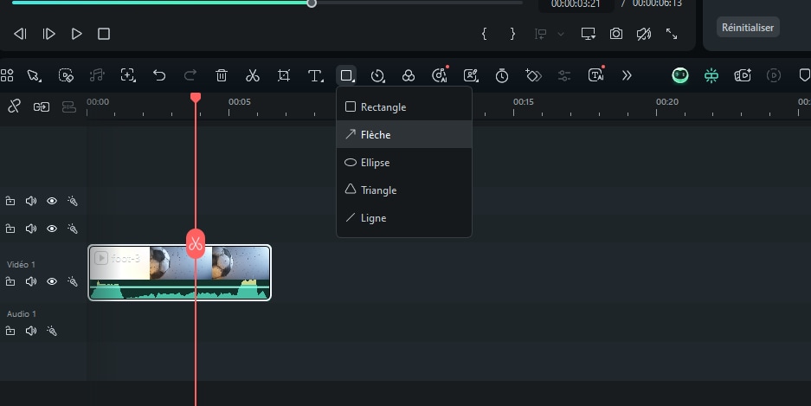
Task: Open the AI audio tool
Action: [x=440, y=75]
